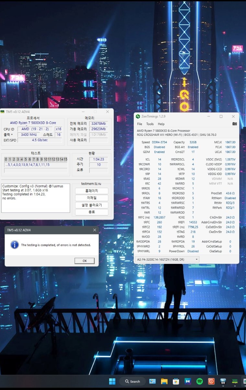Click the tSTAG 218 value
Image resolution: width=246 pixels, height=390 pixels.
(x=193, y=232)
